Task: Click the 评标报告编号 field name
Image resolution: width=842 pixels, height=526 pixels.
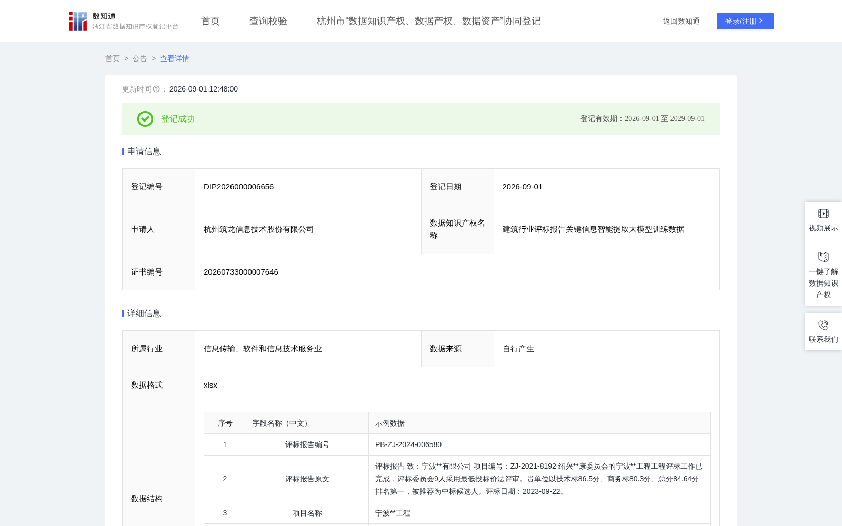Action: point(307,444)
